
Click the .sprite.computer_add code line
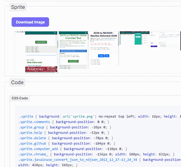click(x=73, y=149)
